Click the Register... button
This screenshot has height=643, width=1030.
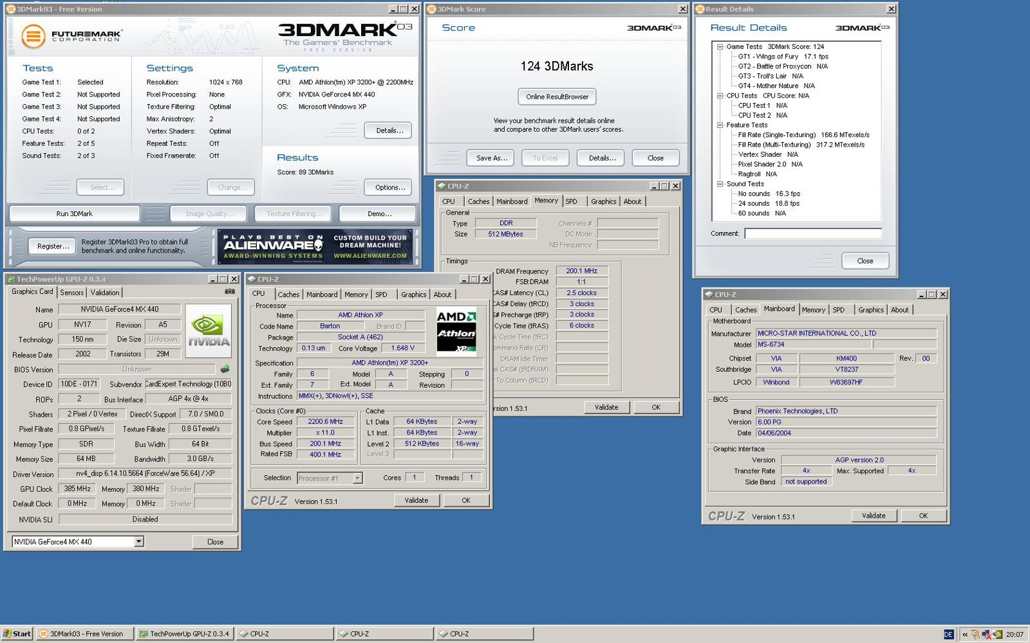pos(53,246)
